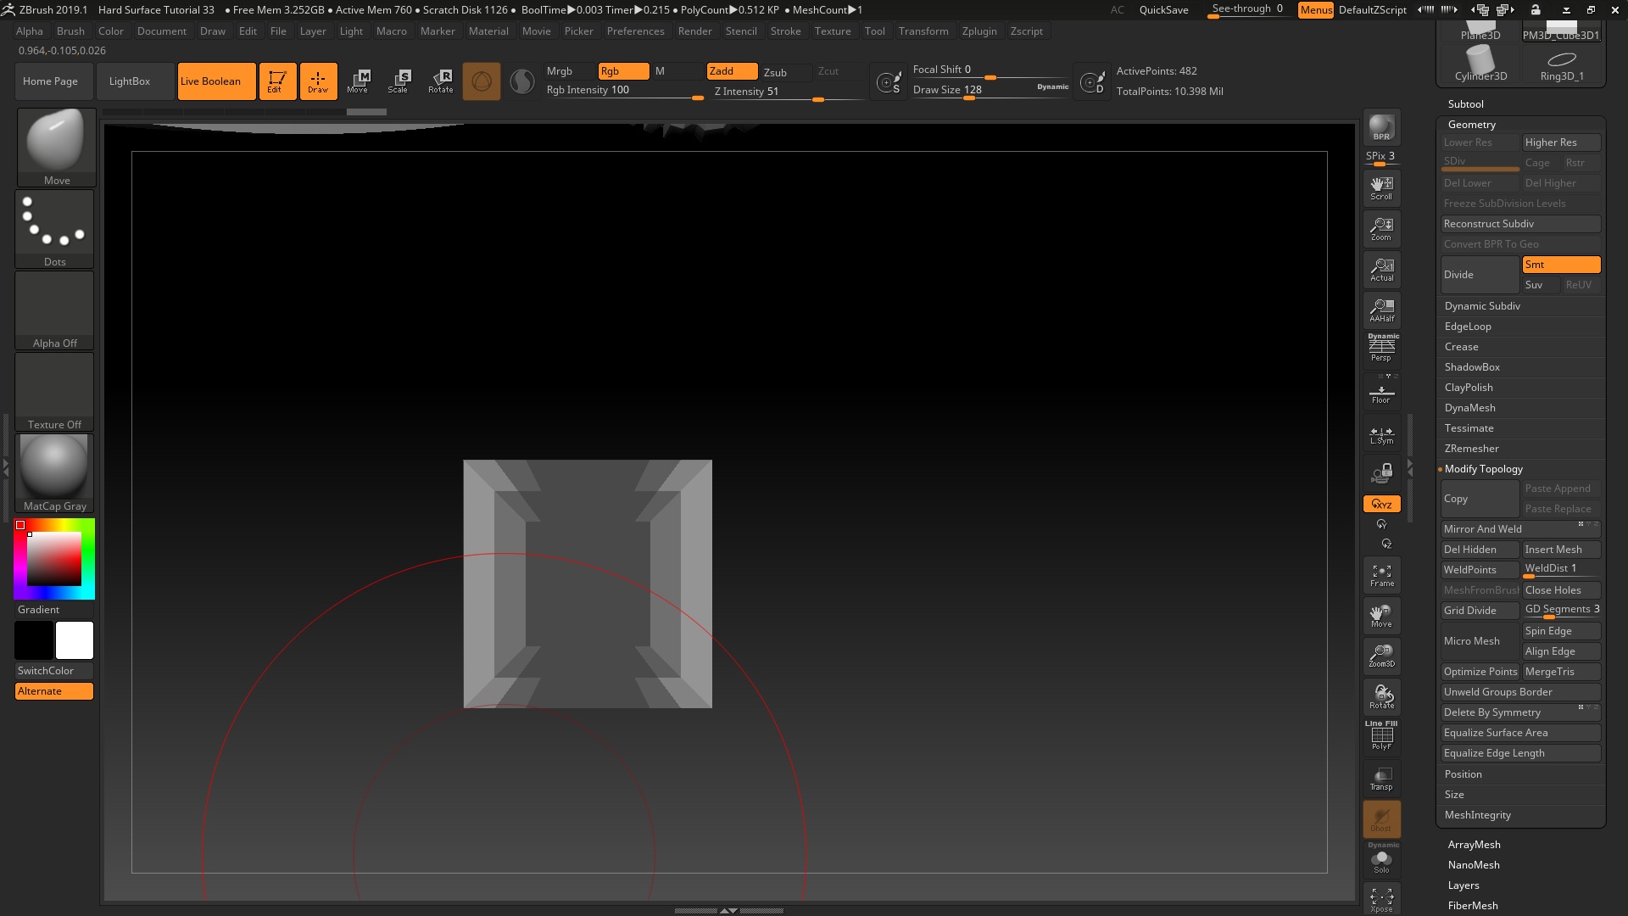Screen dimensions: 1628x916
Task: Toggle the Rgb mode
Action: click(x=623, y=71)
